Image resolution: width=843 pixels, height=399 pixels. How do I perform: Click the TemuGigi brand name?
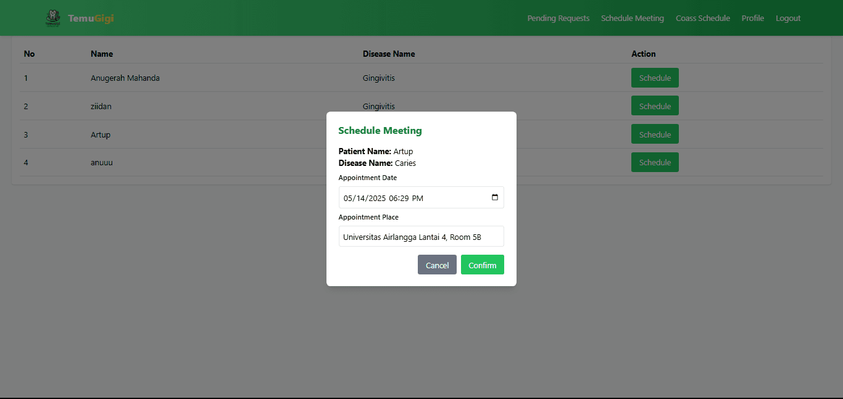(x=91, y=19)
